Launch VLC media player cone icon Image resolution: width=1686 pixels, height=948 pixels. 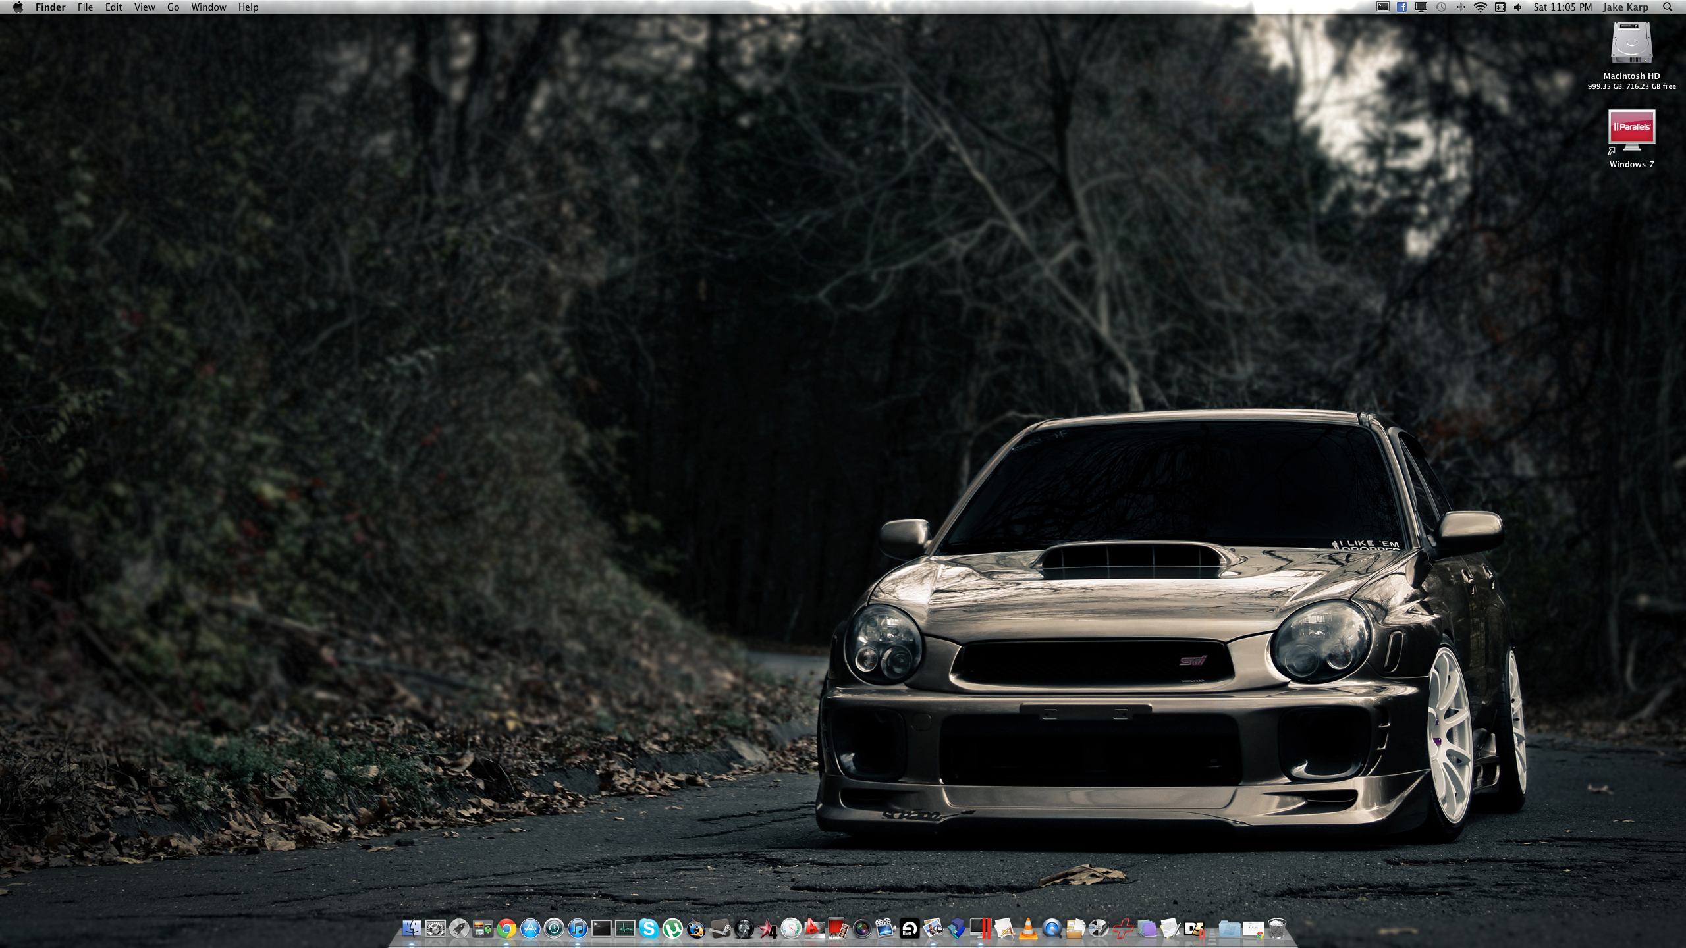1027,929
